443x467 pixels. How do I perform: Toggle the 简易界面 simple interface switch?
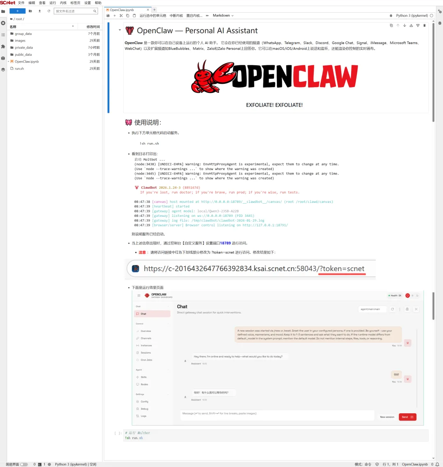[x=24, y=464]
